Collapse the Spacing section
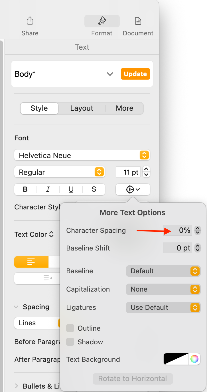Screen dimensions: 207x392 [16, 307]
